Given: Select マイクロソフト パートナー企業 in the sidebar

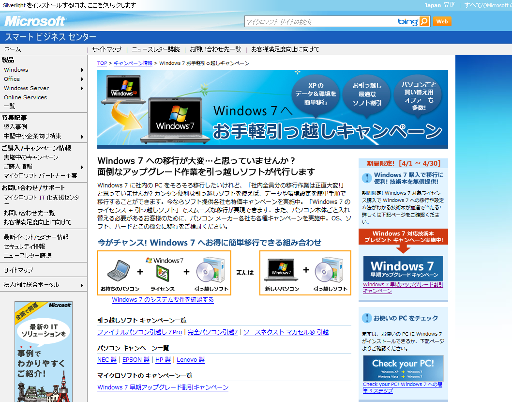Looking at the screenshot, I should pyautogui.click(x=41, y=176).
